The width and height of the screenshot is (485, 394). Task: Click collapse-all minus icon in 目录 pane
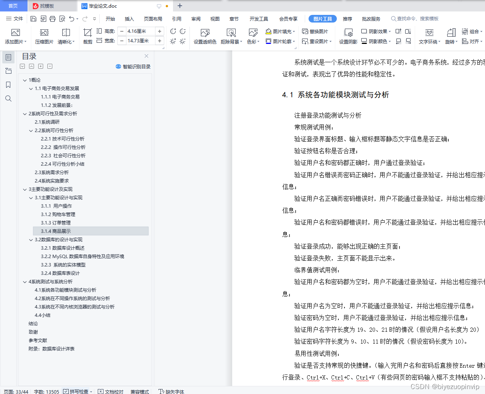(50, 66)
